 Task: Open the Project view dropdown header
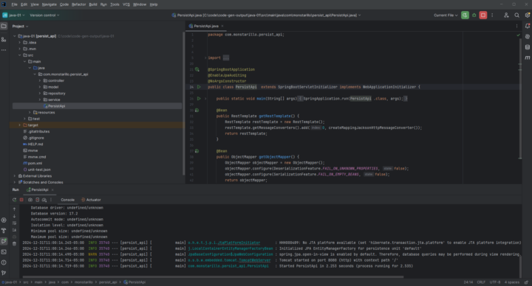(21, 26)
